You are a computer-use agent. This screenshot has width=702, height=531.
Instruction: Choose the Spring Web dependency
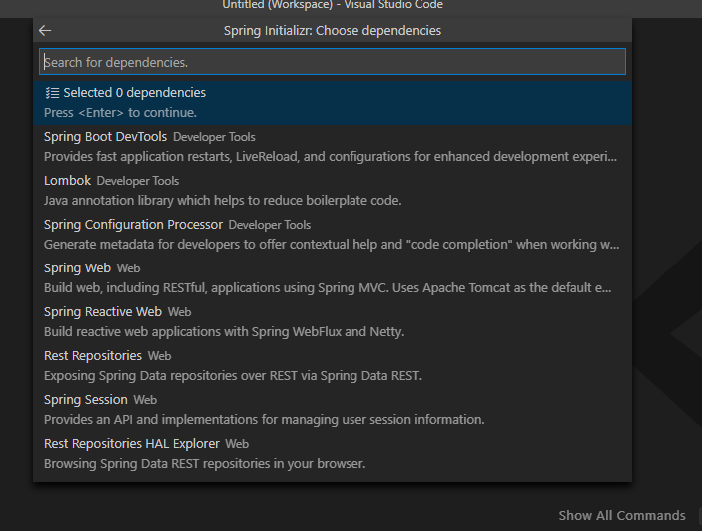[333, 277]
